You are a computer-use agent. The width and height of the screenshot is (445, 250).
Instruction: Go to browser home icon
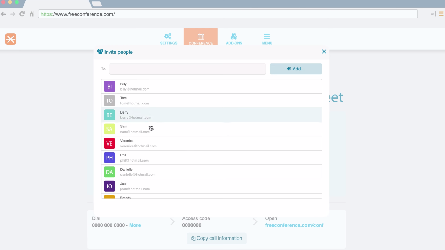point(32,14)
